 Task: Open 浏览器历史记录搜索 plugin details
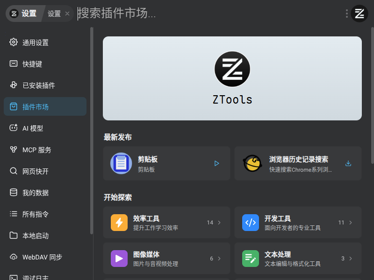(298, 163)
